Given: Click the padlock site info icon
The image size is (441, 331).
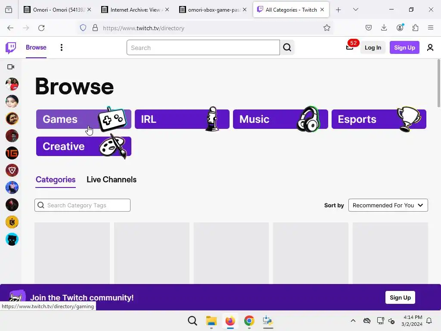Looking at the screenshot, I should click(x=95, y=28).
